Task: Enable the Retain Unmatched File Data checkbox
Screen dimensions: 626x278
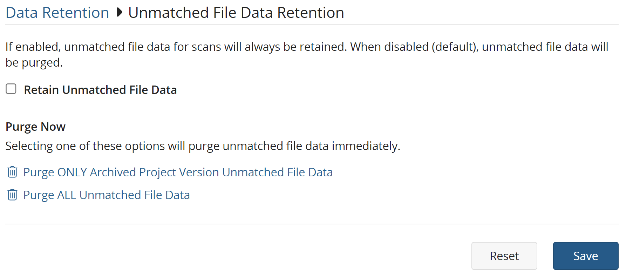Action: tap(11, 89)
